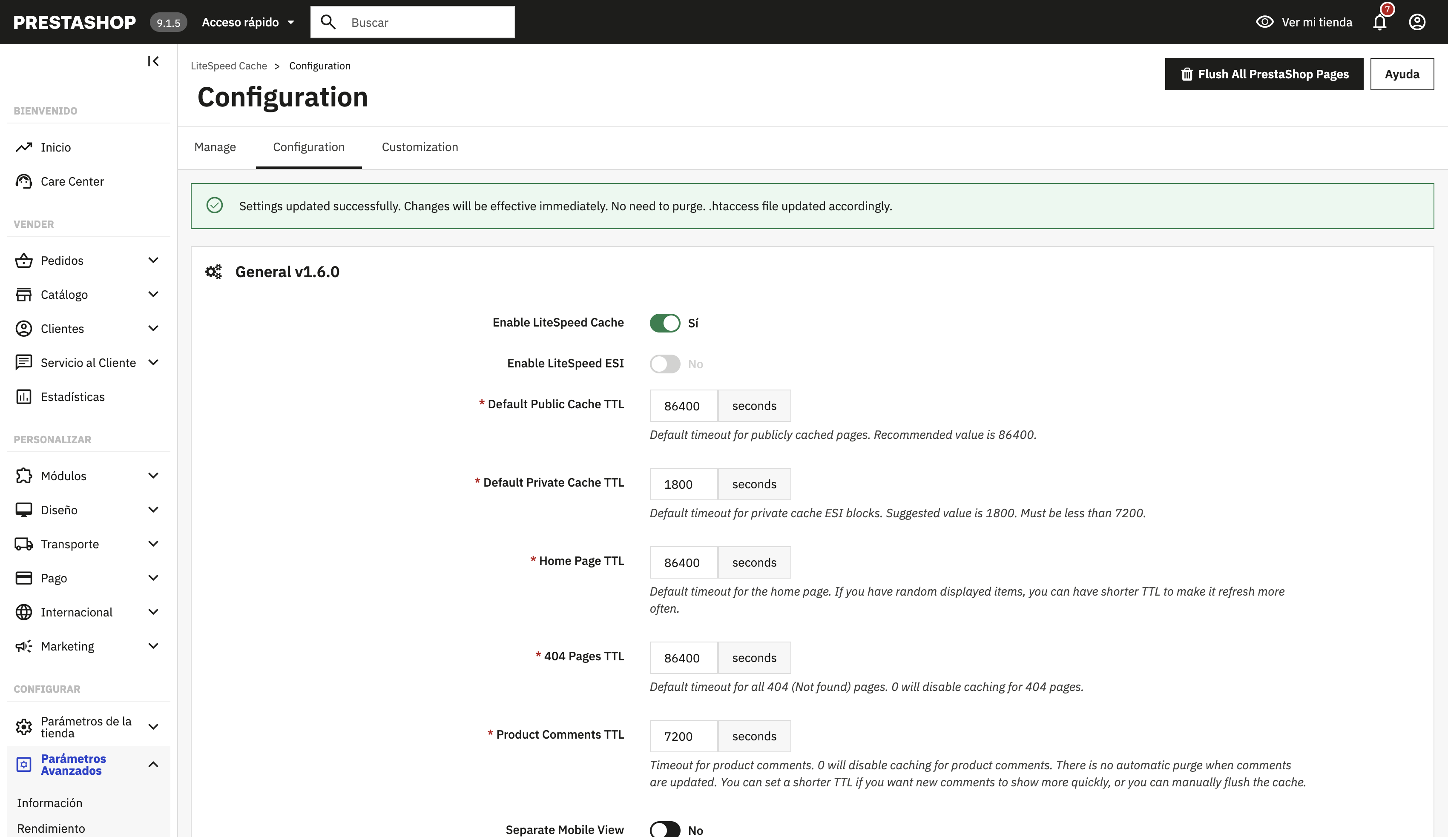Disable the Enable LiteSpeed Cache toggle

click(665, 323)
